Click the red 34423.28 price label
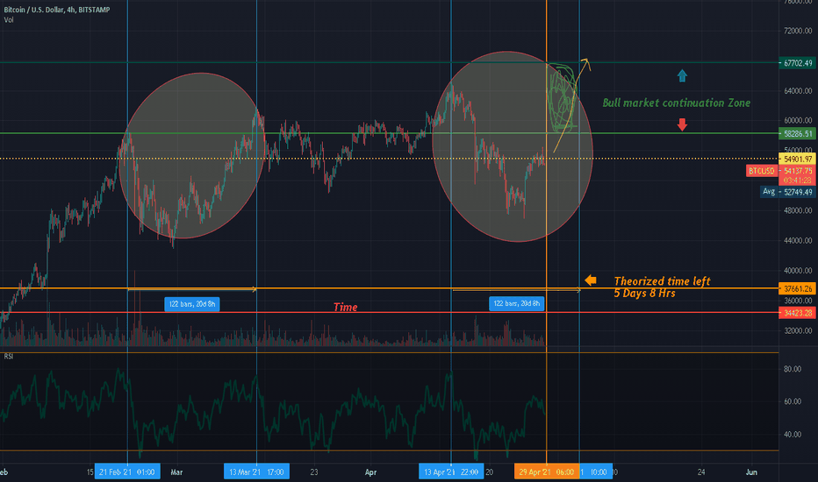 pyautogui.click(x=797, y=313)
